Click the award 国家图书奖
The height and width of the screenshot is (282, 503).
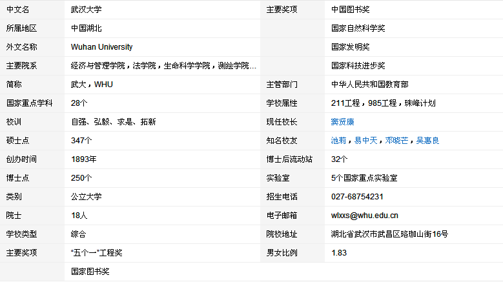pyautogui.click(x=90, y=272)
